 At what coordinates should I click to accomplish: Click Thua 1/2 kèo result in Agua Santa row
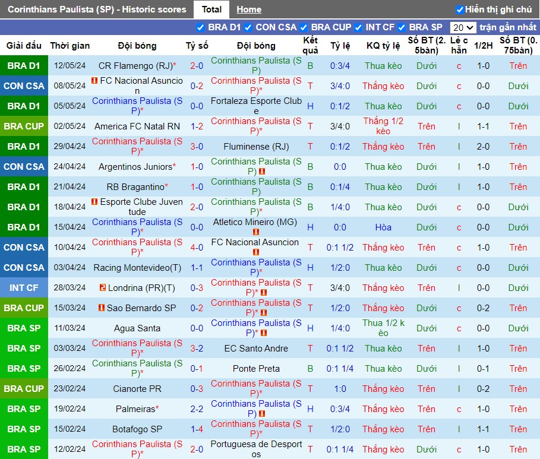[383, 328]
